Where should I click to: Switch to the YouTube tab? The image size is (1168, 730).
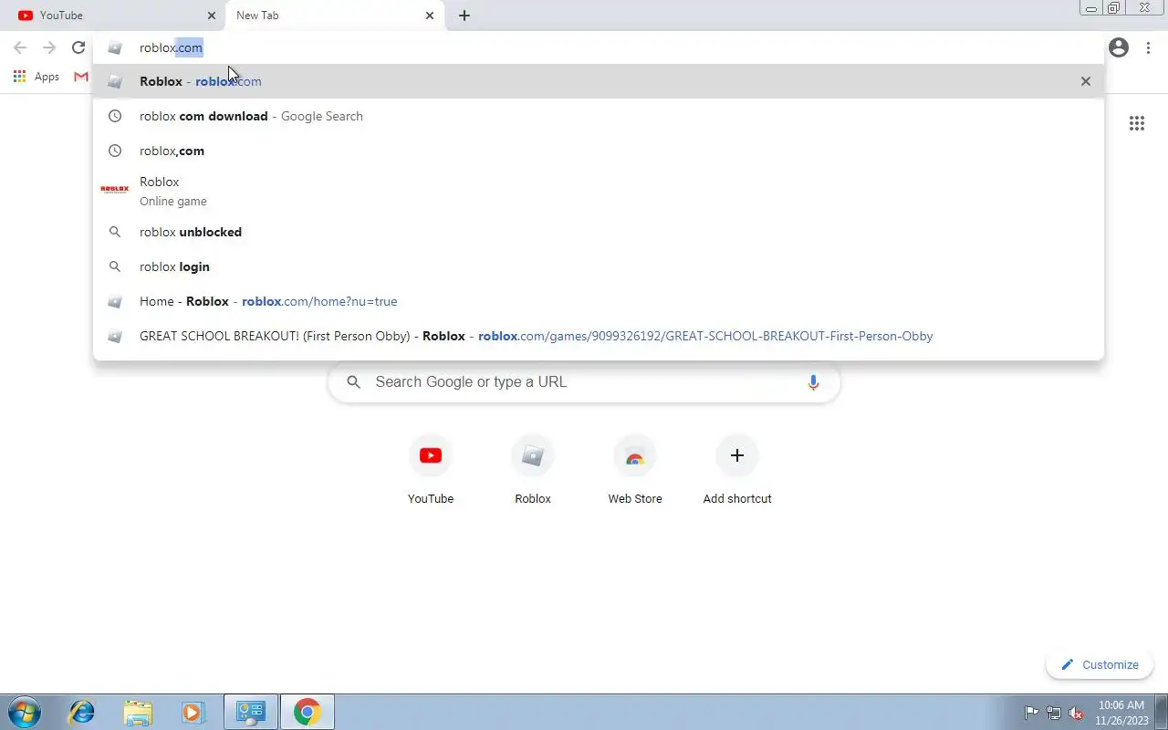(x=112, y=16)
